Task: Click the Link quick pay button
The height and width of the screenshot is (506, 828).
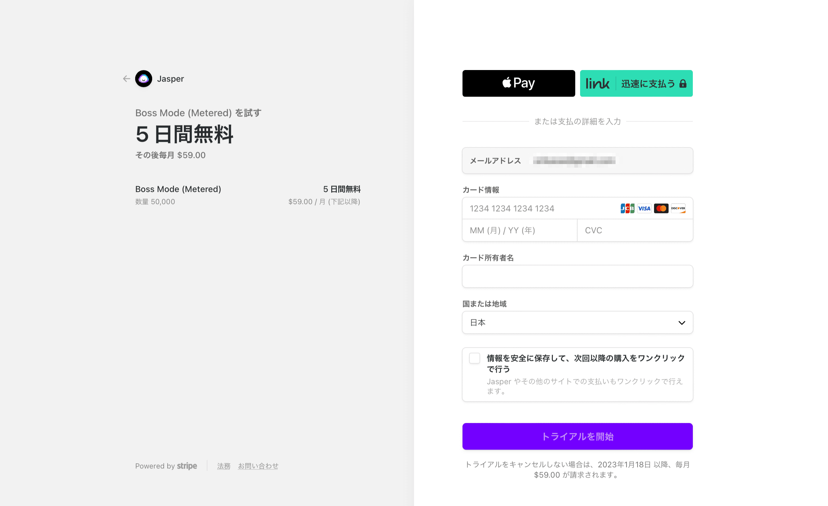Action: point(636,83)
